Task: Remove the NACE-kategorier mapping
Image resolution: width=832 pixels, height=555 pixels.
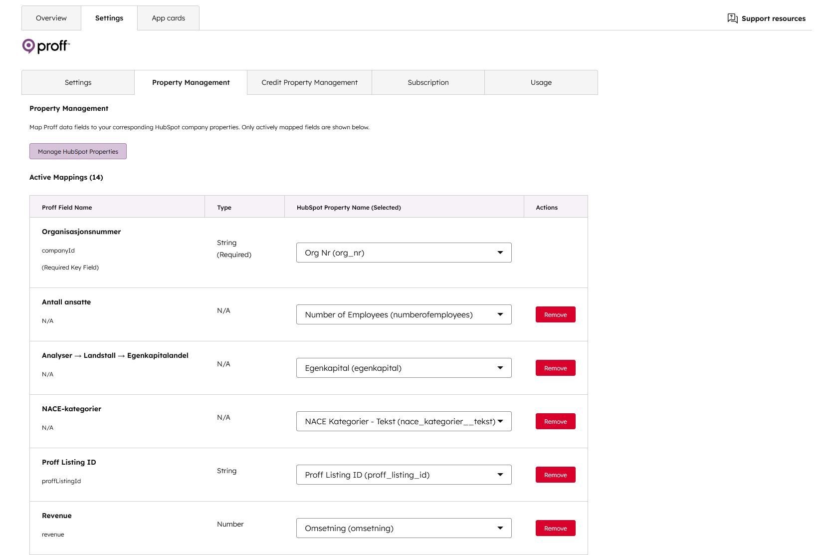Action: 556,421
